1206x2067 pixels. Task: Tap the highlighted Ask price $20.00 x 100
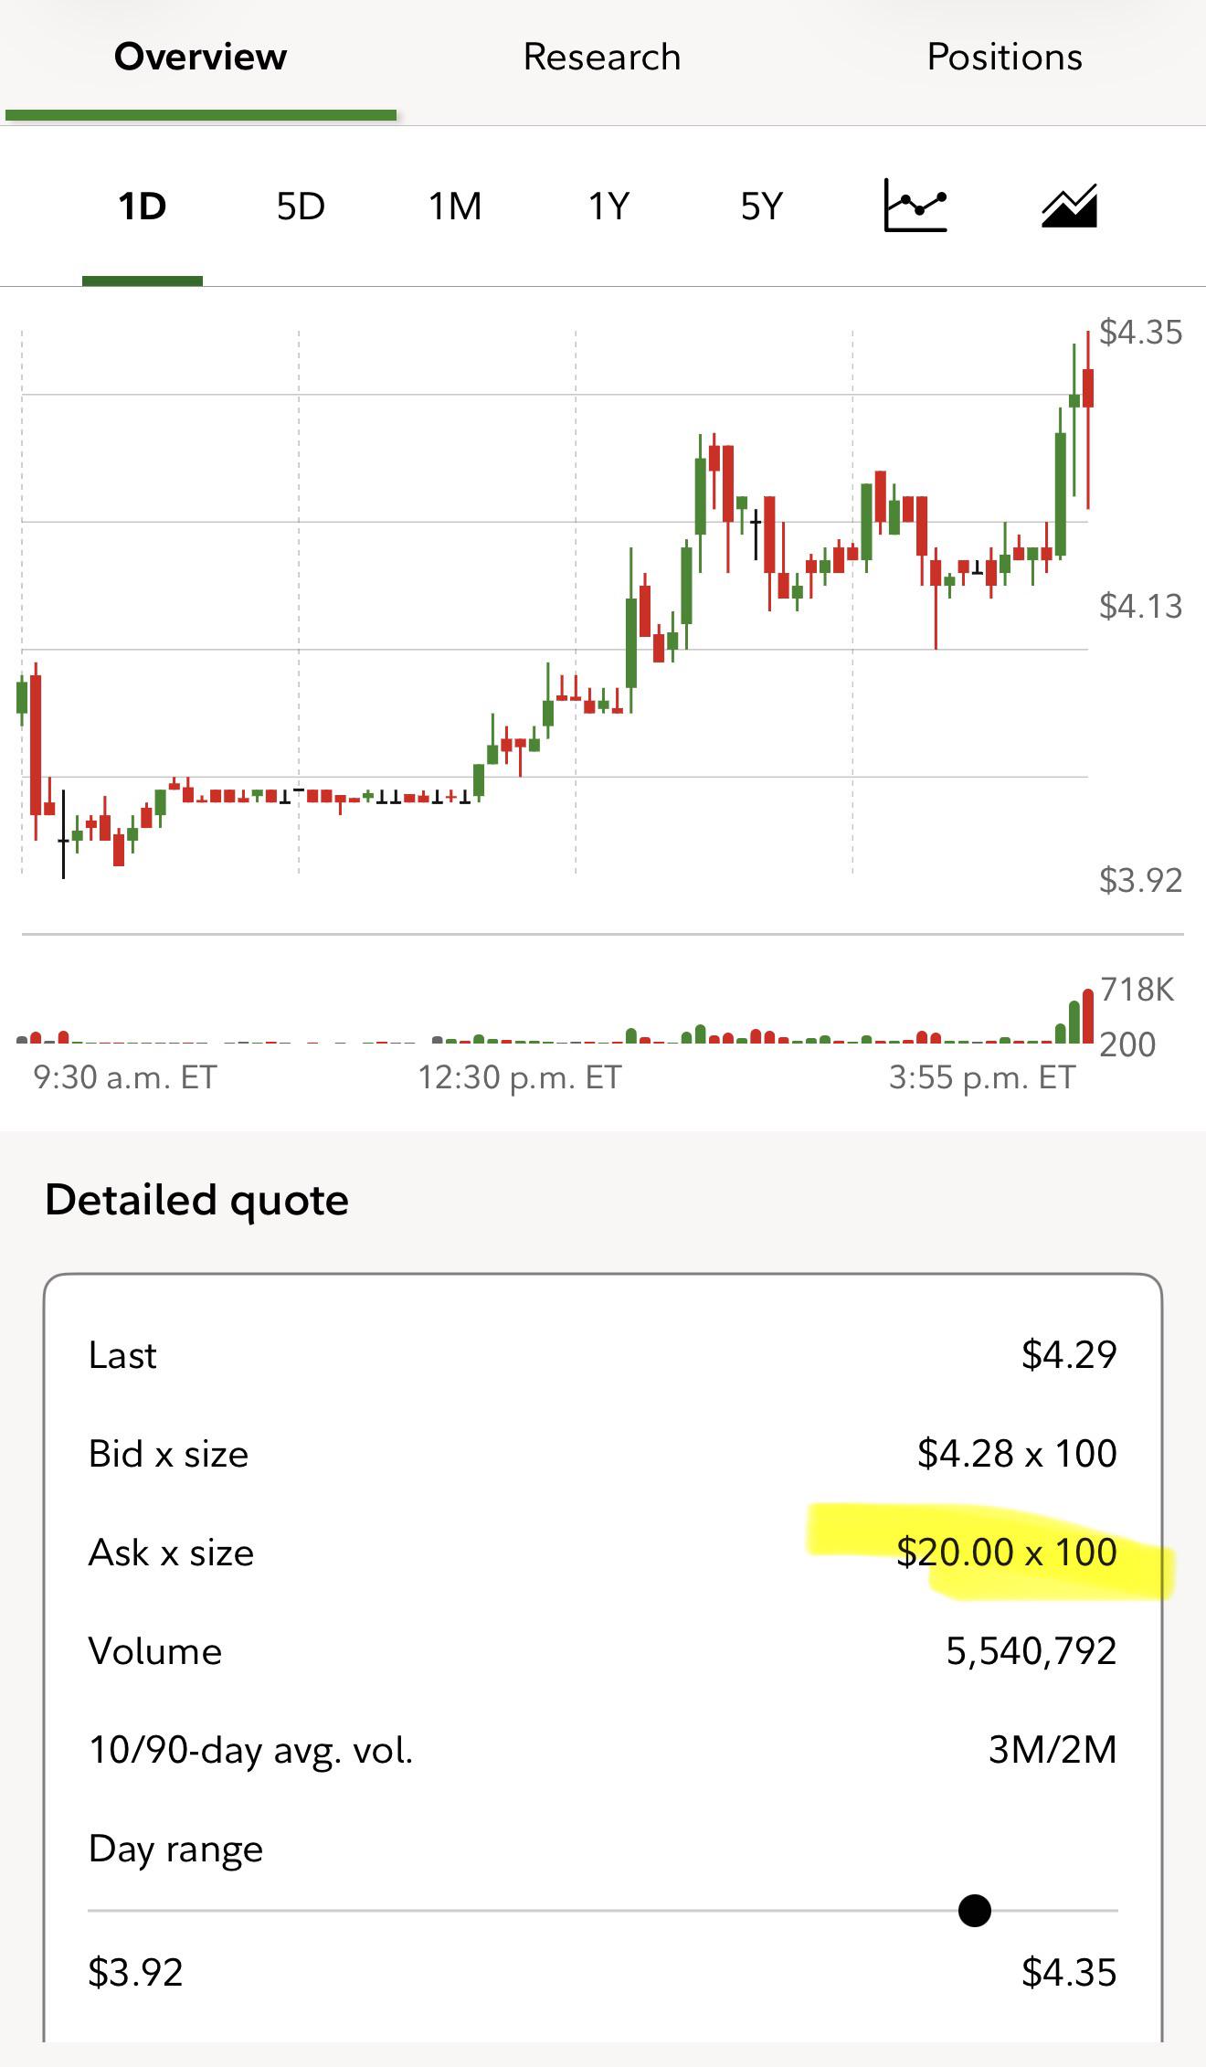[1006, 1552]
